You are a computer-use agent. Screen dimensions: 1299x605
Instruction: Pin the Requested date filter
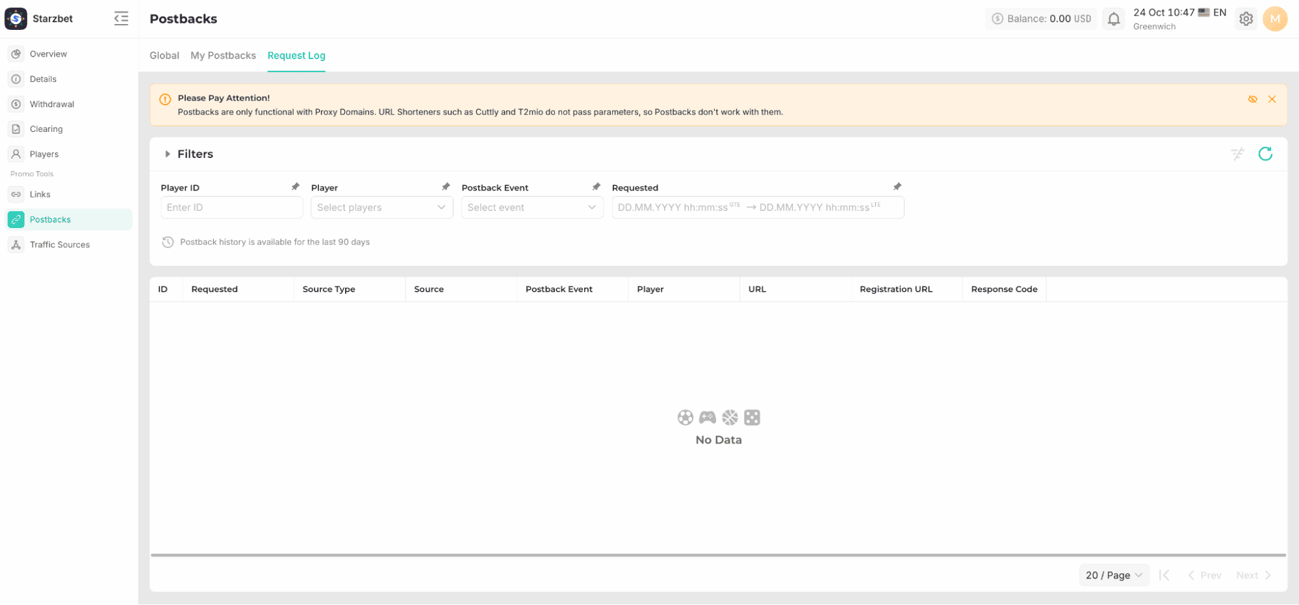click(x=897, y=187)
